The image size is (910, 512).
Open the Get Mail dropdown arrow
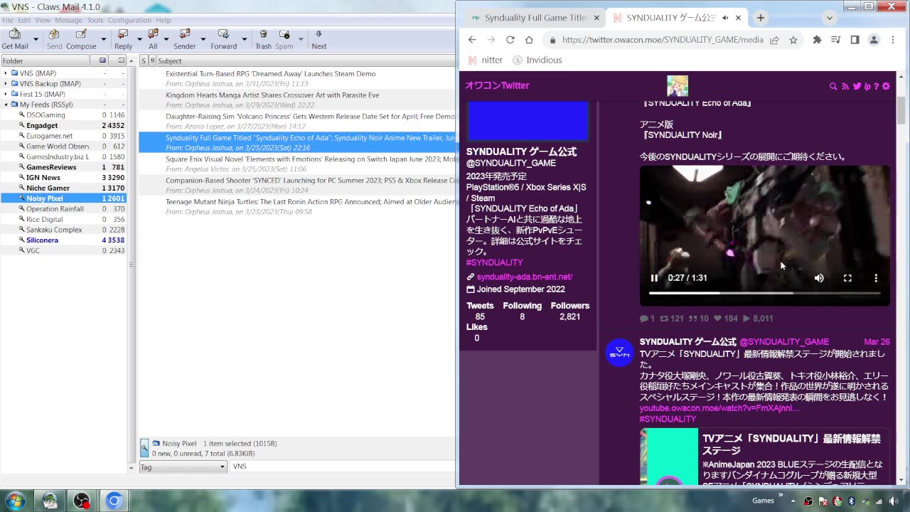point(36,39)
